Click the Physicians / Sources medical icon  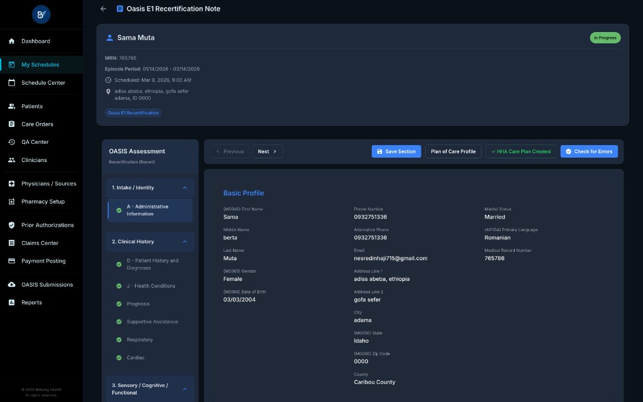(11, 183)
